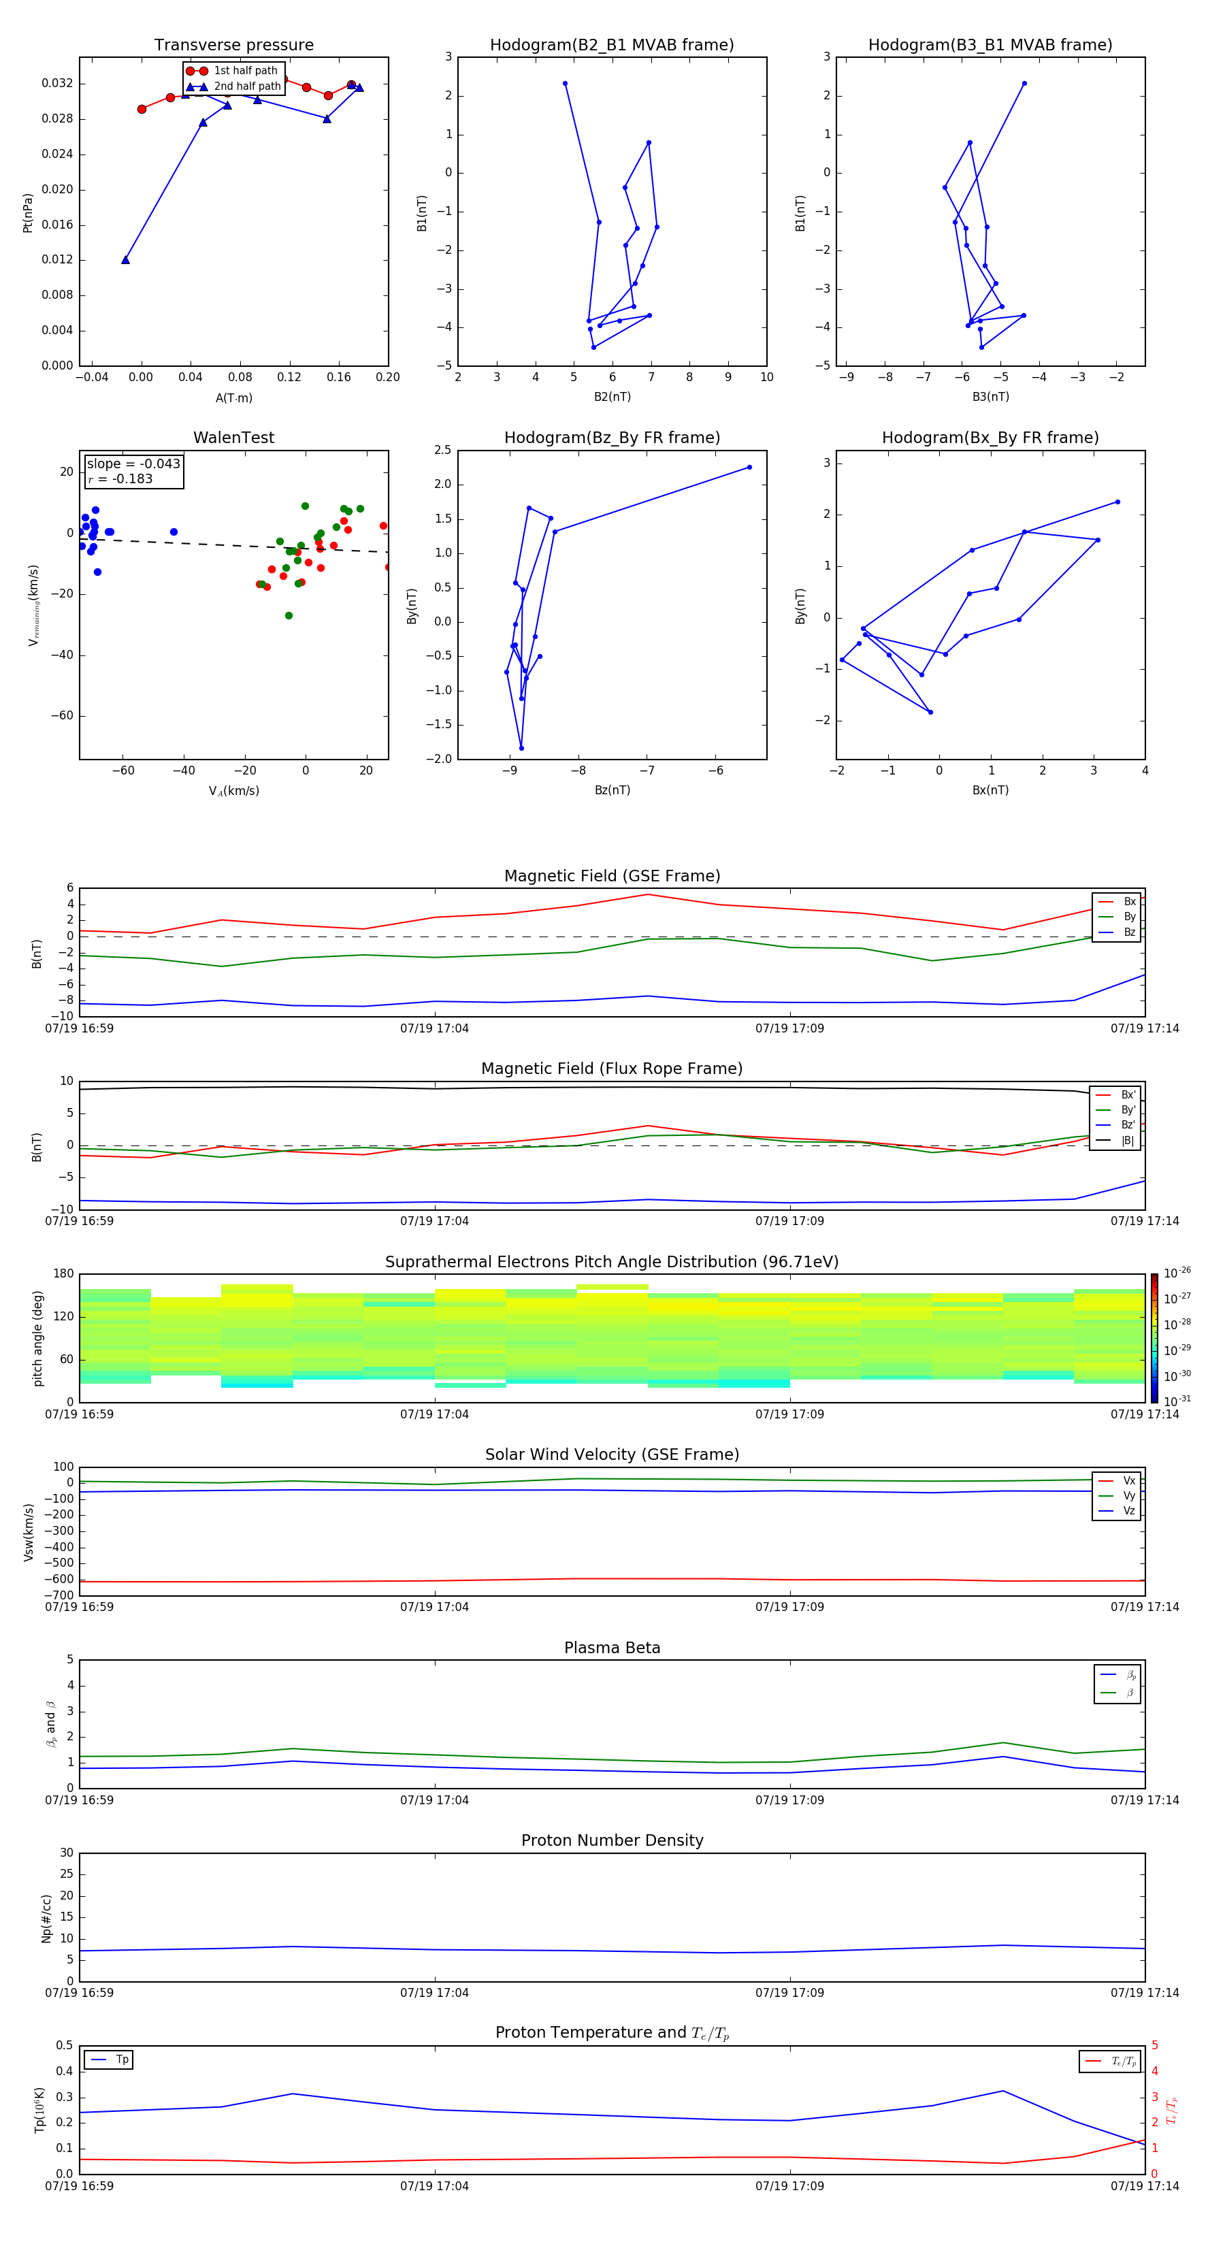Click the pitch angle distribution colorbar
Viewport: 1225px width, 2246px height.
click(x=1154, y=1338)
